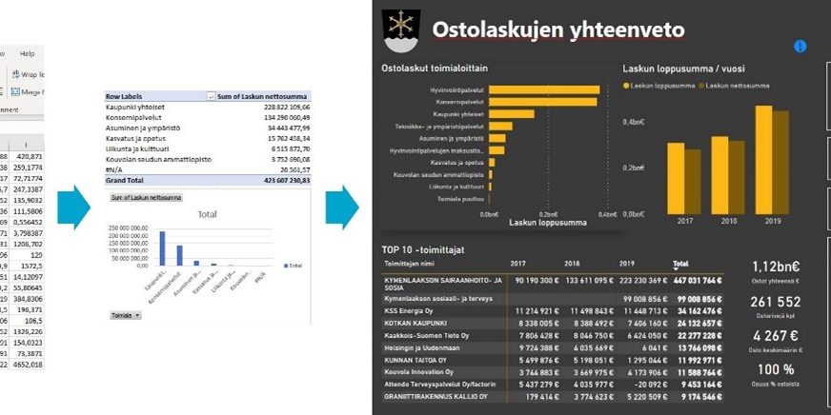The image size is (831, 415).
Task: Click KYMENLAAKSON SAIRAANHOITO- JA SOSIA row
Action: point(553,284)
